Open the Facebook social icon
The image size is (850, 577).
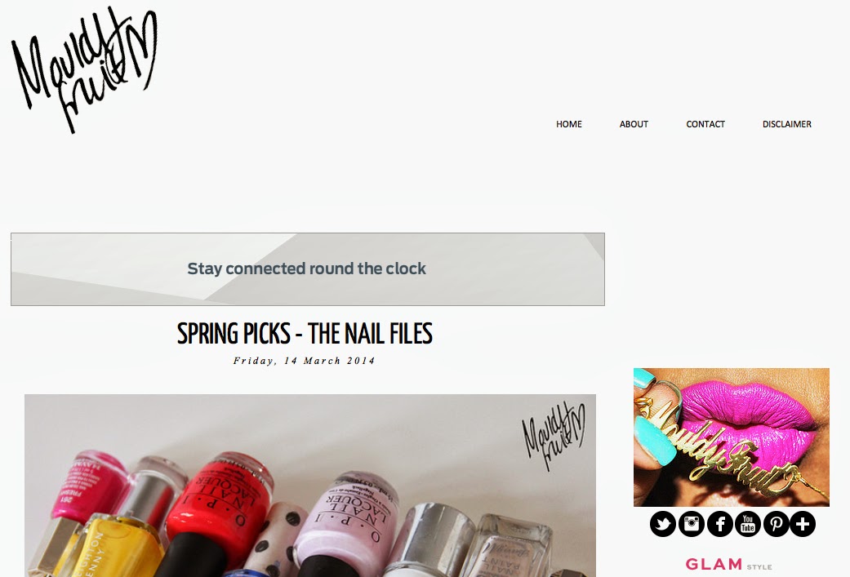[720, 524]
